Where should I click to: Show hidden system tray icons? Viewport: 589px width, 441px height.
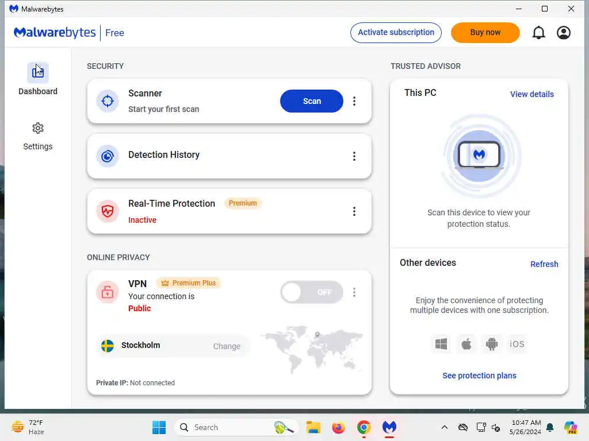point(445,427)
